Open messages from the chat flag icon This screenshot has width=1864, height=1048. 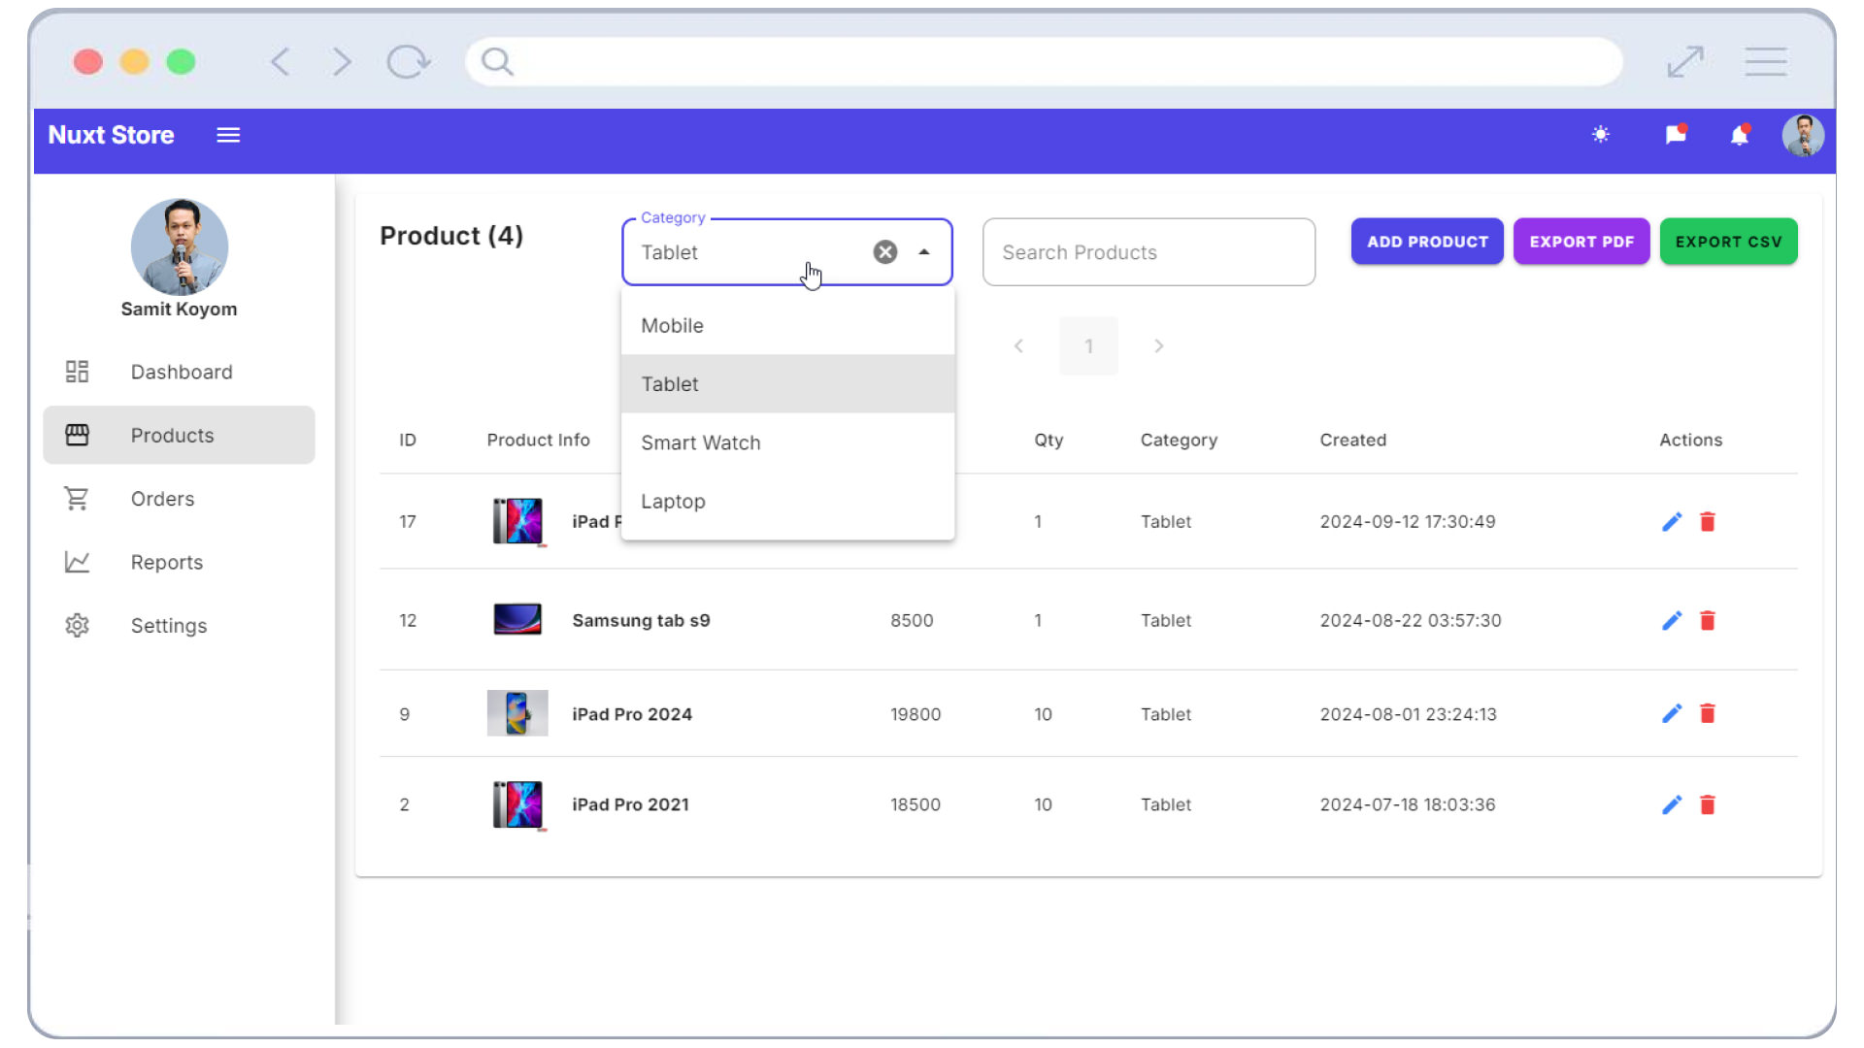[x=1676, y=135]
